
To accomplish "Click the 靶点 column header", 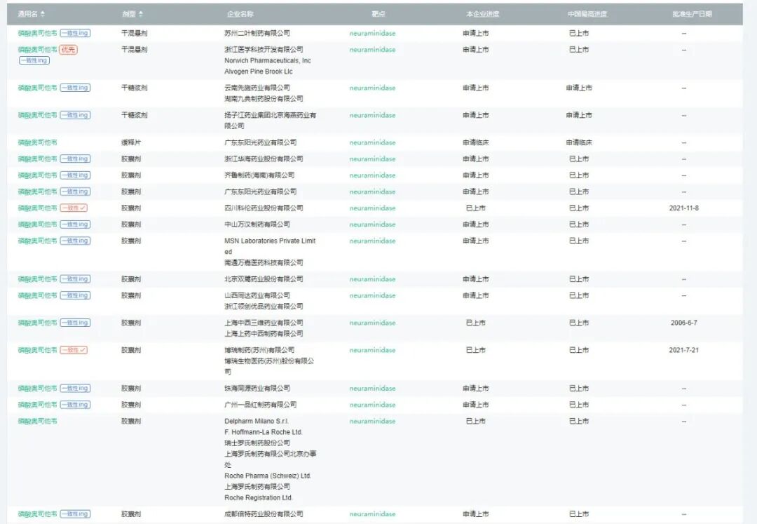I will [x=378, y=14].
